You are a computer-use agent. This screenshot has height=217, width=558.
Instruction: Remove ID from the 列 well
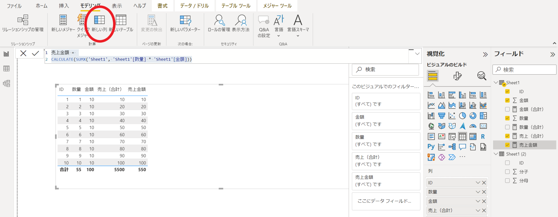tap(484, 183)
